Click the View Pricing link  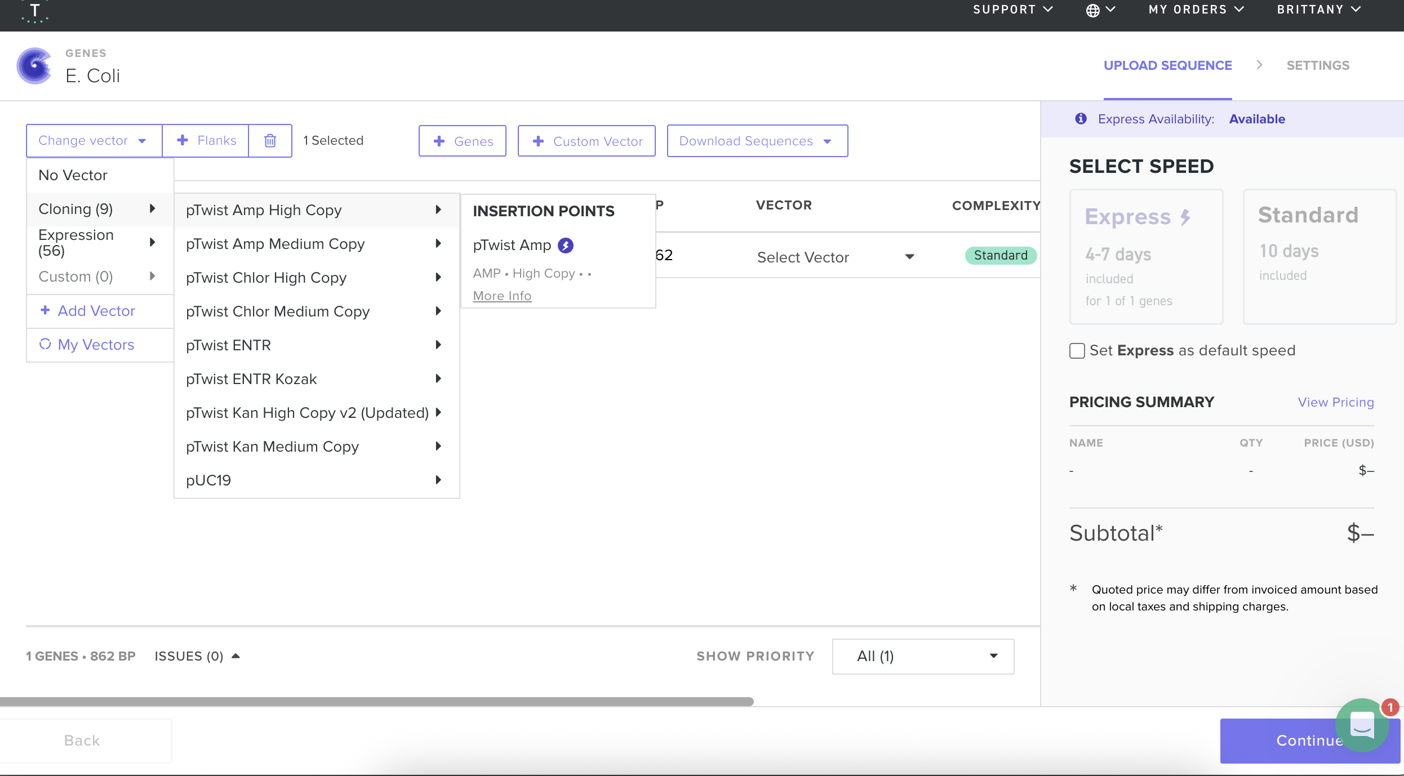1335,402
